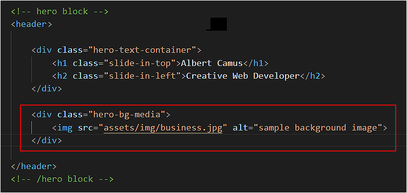This screenshot has height=193, width=407.
Task: Click the h2 closing tag
Action: (313, 76)
